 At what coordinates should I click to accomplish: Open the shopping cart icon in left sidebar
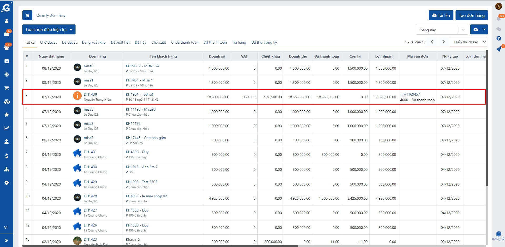tap(7, 88)
